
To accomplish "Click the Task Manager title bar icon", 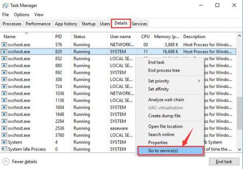I will (x=6, y=6).
